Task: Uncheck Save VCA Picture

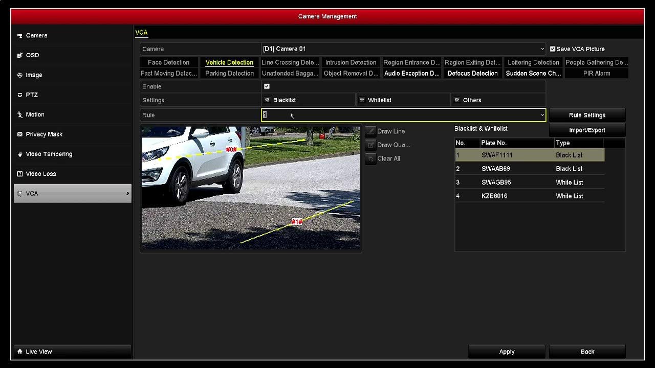Action: point(553,49)
